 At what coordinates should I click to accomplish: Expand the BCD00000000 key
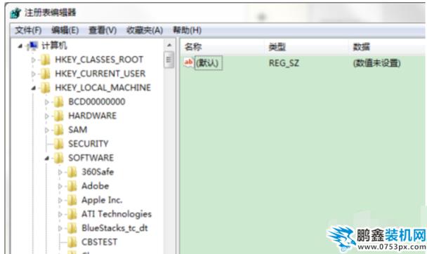click(46, 102)
